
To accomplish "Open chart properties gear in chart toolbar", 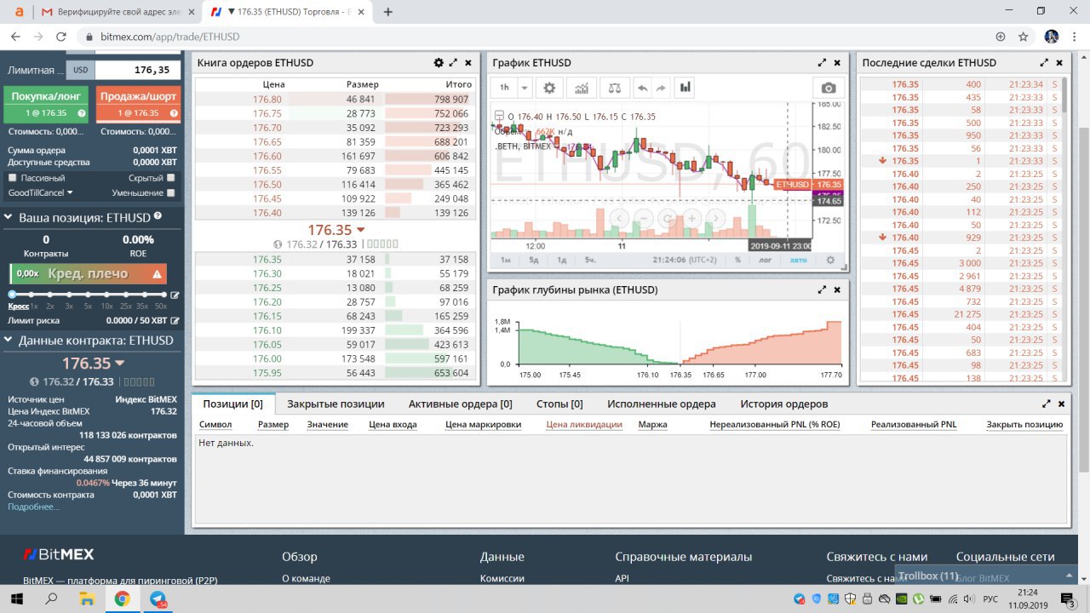I will (x=549, y=88).
